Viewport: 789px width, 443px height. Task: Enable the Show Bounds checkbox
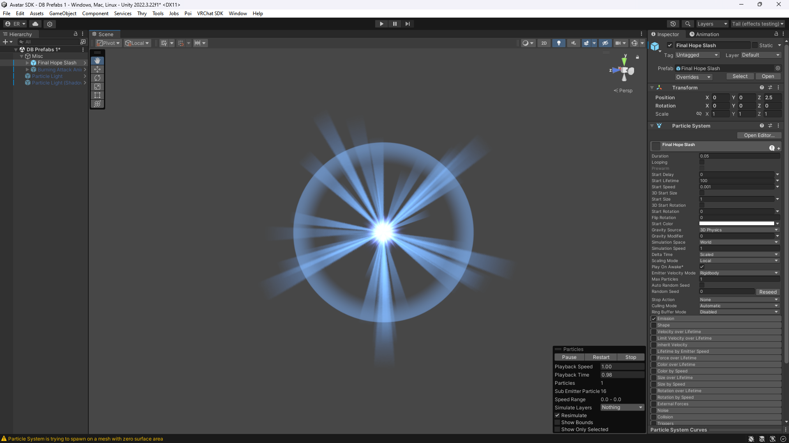(558, 422)
